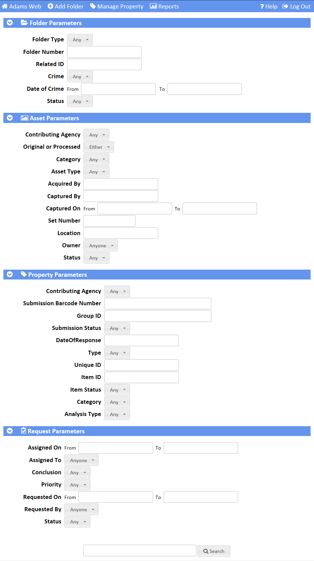Toggle the Request Parameters section chevron
Image resolution: width=314 pixels, height=561 pixels.
point(10,431)
